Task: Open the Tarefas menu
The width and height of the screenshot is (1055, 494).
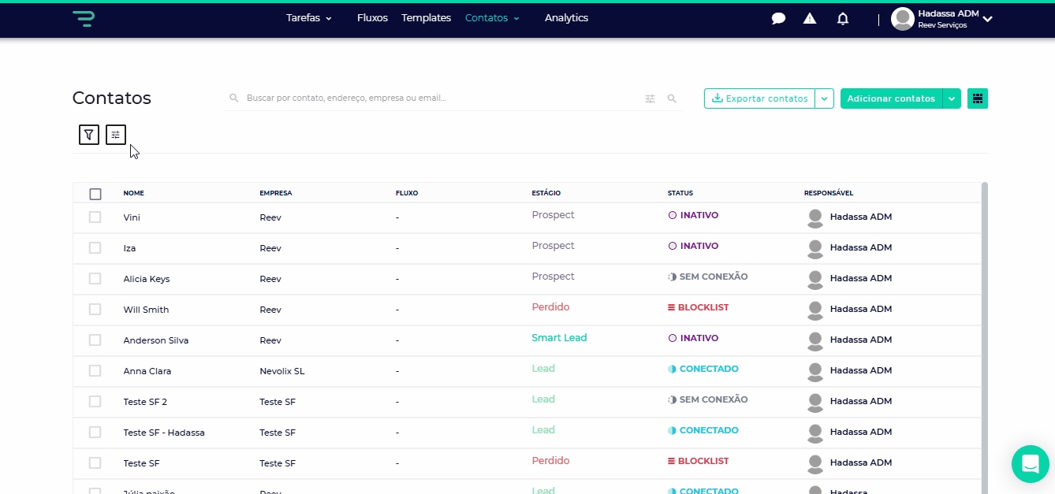Action: tap(308, 18)
